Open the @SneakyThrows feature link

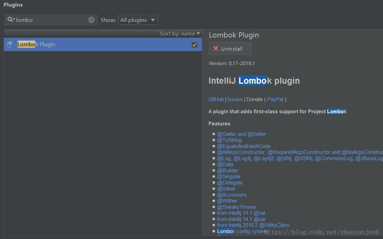tap(236, 207)
